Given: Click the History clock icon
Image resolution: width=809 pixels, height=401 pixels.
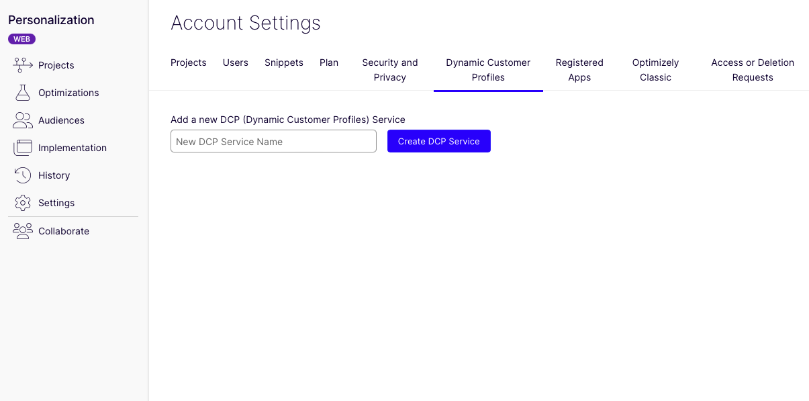Looking at the screenshot, I should coord(23,175).
